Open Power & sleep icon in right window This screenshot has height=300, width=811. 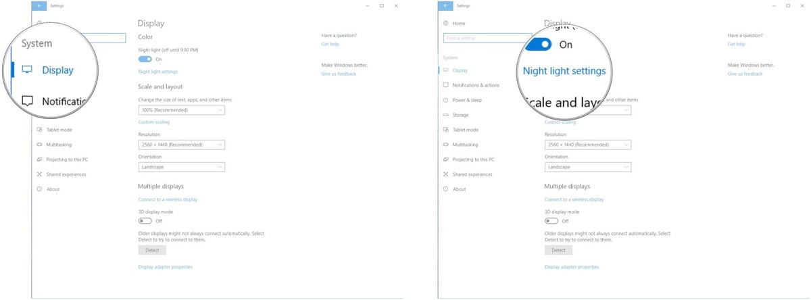(446, 100)
